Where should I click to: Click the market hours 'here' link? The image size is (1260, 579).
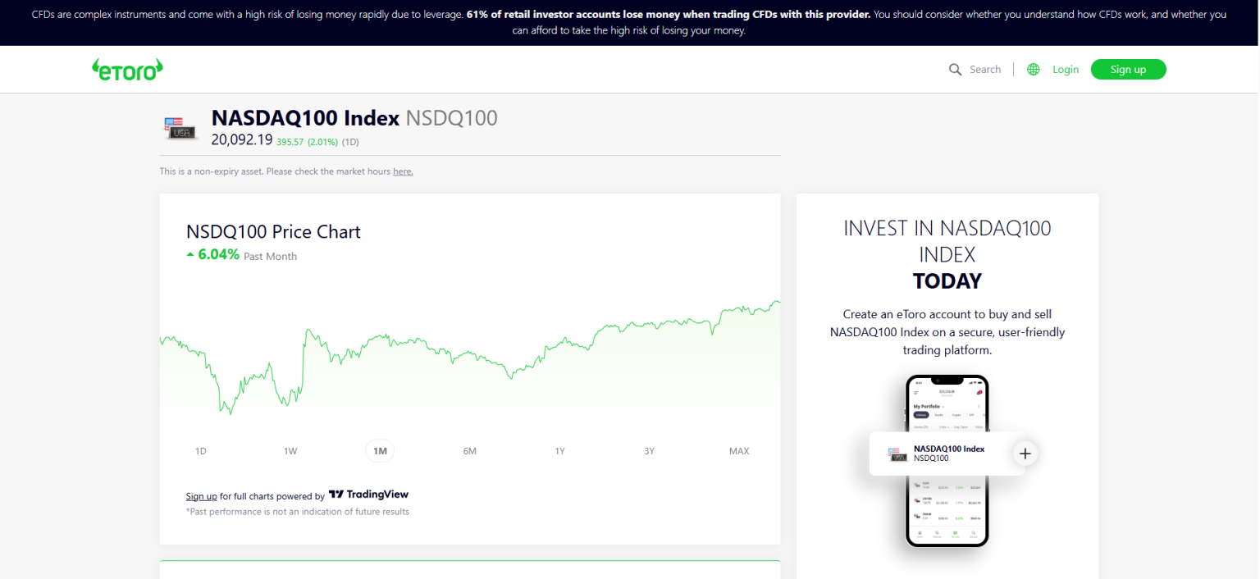403,171
